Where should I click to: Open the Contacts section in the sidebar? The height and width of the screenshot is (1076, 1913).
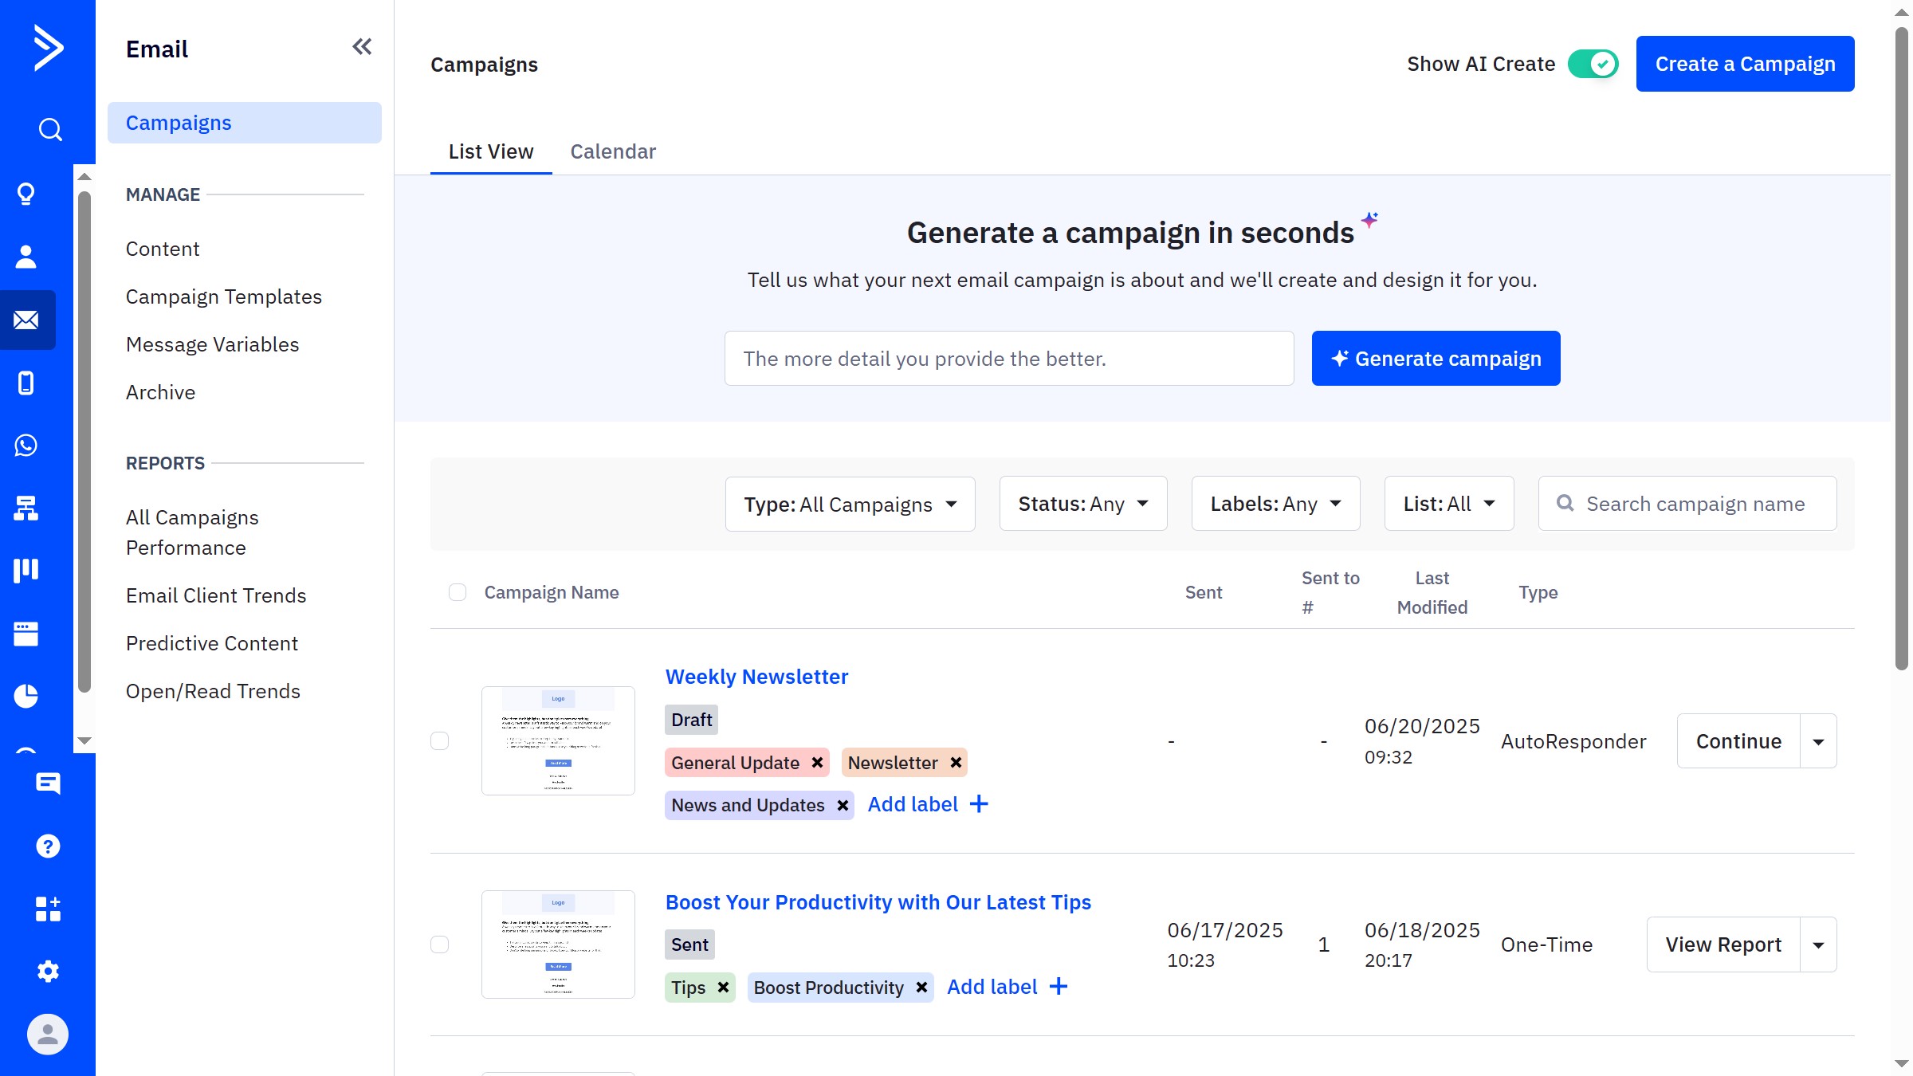[x=26, y=256]
